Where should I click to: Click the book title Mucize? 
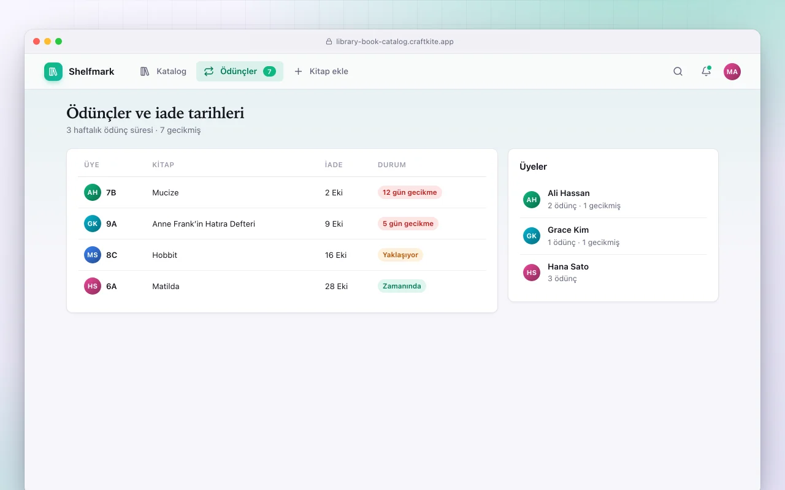(166, 192)
